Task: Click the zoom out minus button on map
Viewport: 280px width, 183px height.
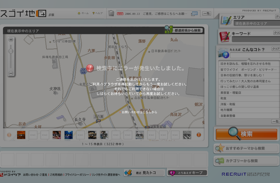Action: click(x=11, y=73)
